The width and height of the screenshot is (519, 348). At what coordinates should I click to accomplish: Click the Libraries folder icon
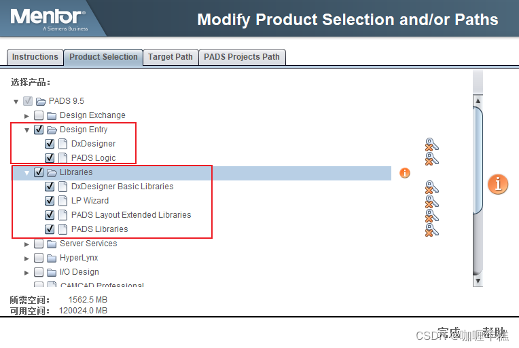[52, 172]
